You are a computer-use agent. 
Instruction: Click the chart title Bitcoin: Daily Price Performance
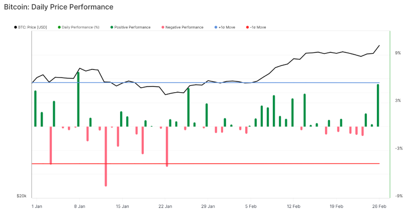(x=59, y=7)
